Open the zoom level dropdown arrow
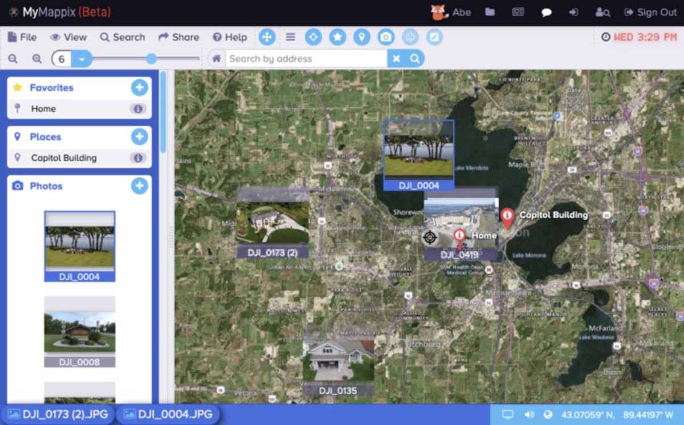 [82, 59]
